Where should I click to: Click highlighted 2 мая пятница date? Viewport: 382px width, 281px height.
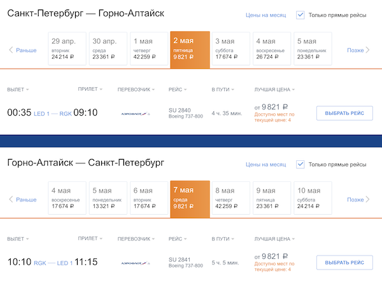(188, 49)
